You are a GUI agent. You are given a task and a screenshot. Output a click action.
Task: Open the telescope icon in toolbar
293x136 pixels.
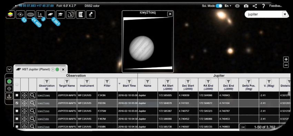[91, 14]
